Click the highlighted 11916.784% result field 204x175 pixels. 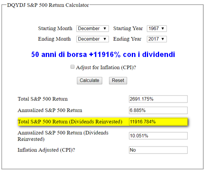tap(158, 122)
